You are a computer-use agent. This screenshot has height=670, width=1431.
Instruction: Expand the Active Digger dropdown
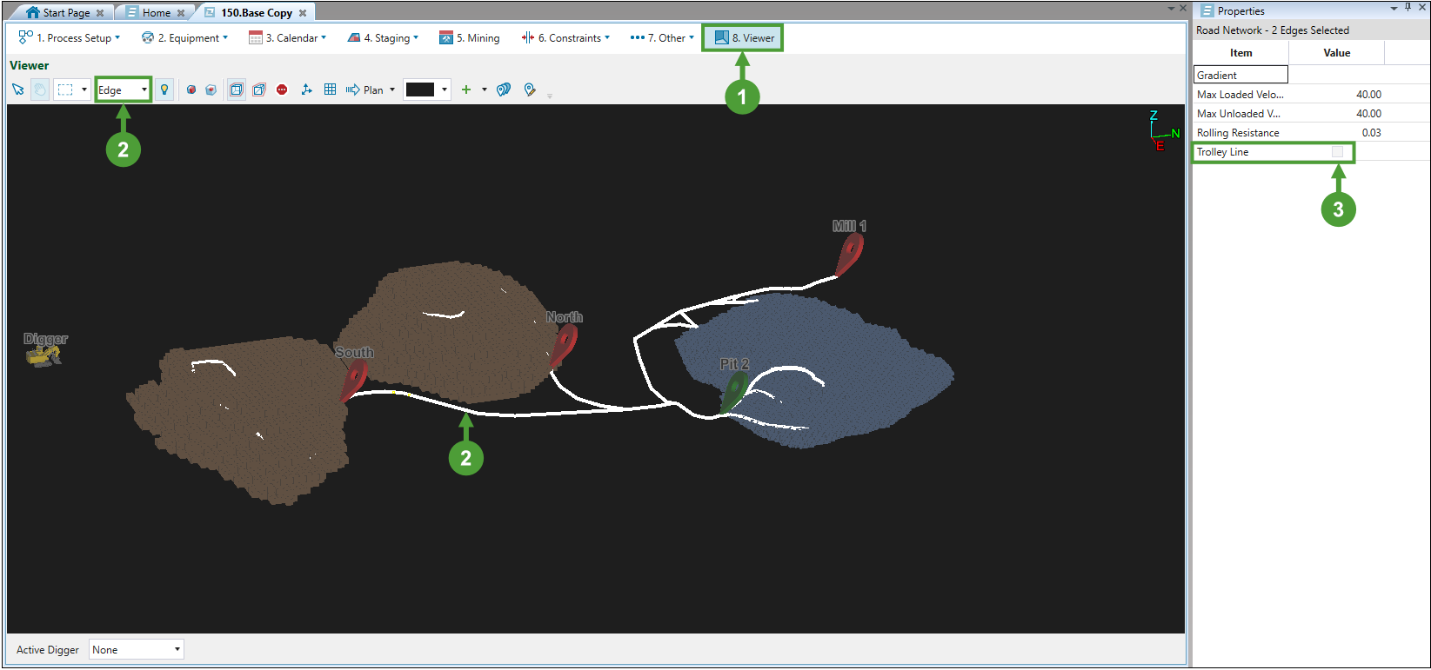coord(137,649)
